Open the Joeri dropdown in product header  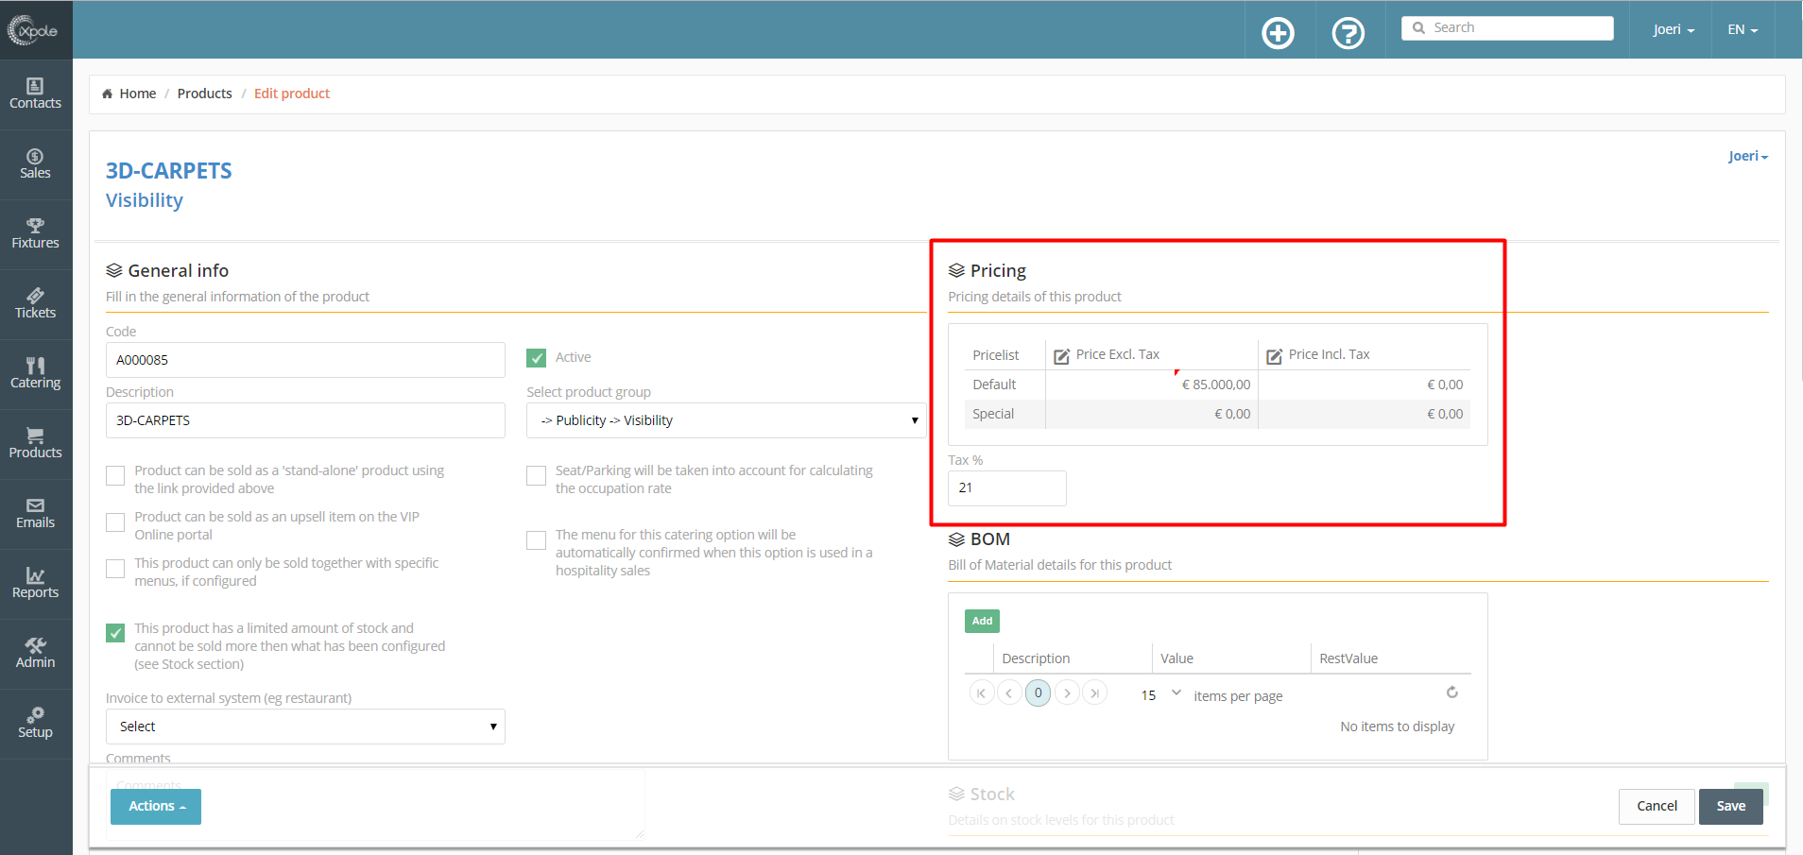pos(1747,156)
